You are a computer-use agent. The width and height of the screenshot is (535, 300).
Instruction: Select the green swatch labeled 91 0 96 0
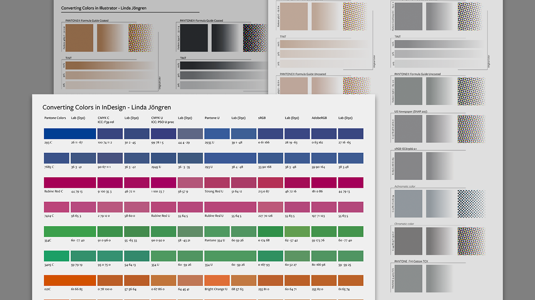[x=110, y=231]
